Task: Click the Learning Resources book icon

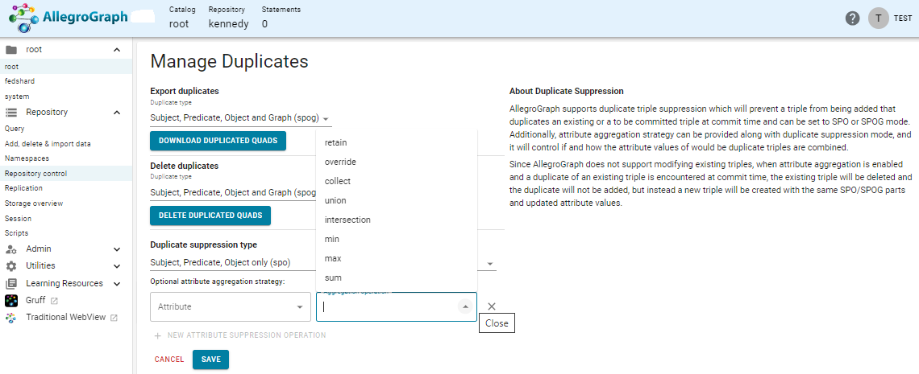Action: click(x=11, y=284)
